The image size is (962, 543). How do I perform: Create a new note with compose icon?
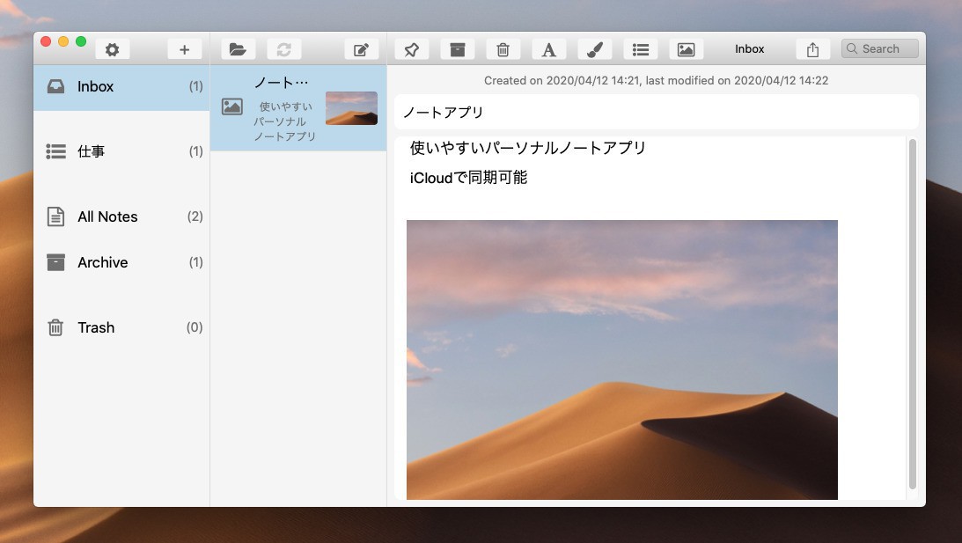(x=361, y=50)
